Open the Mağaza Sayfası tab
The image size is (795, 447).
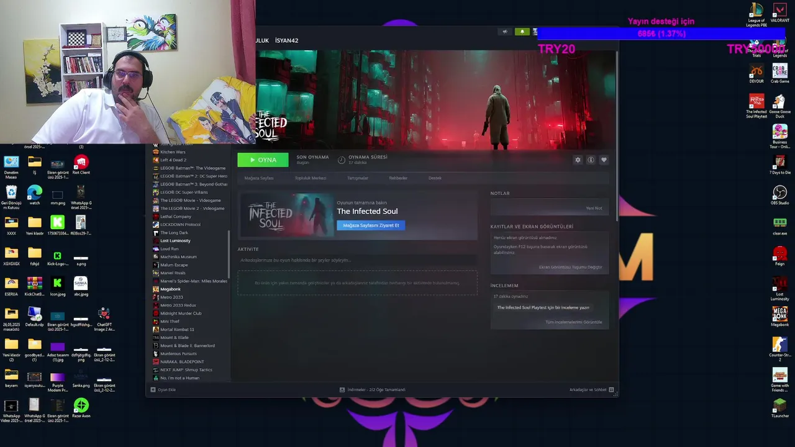click(x=259, y=178)
